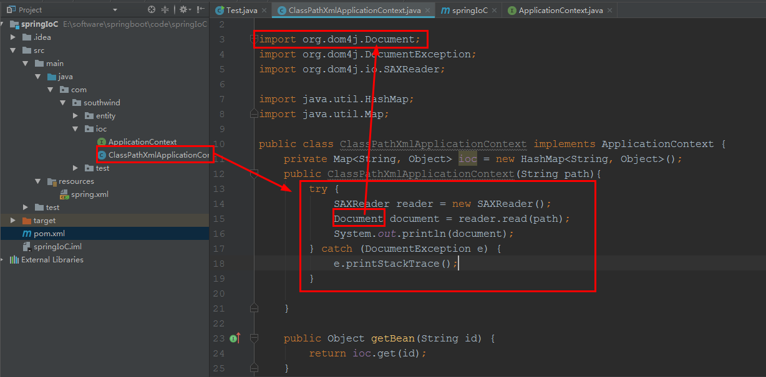Toggle constructor fold marker at line 12
Viewport: 766px width, 377px height.
click(x=254, y=174)
